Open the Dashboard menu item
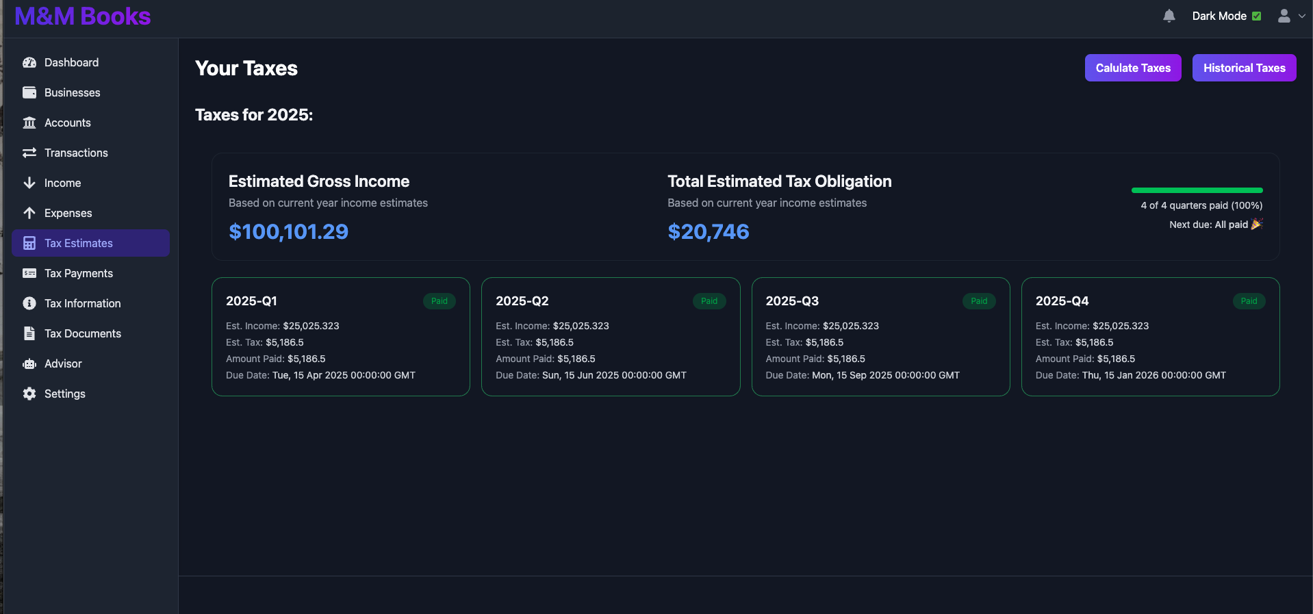Viewport: 1313px width, 614px height. [90, 62]
